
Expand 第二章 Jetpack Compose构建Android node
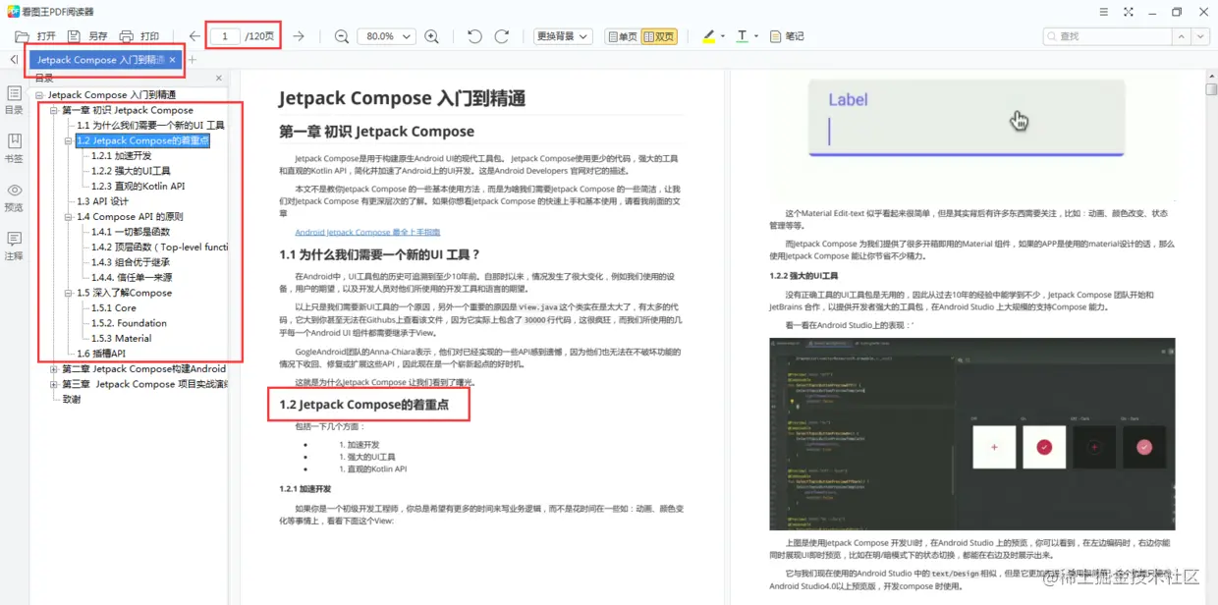pyautogui.click(x=54, y=369)
